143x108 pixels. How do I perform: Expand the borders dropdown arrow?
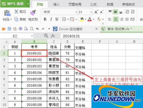[x=68, y=19]
